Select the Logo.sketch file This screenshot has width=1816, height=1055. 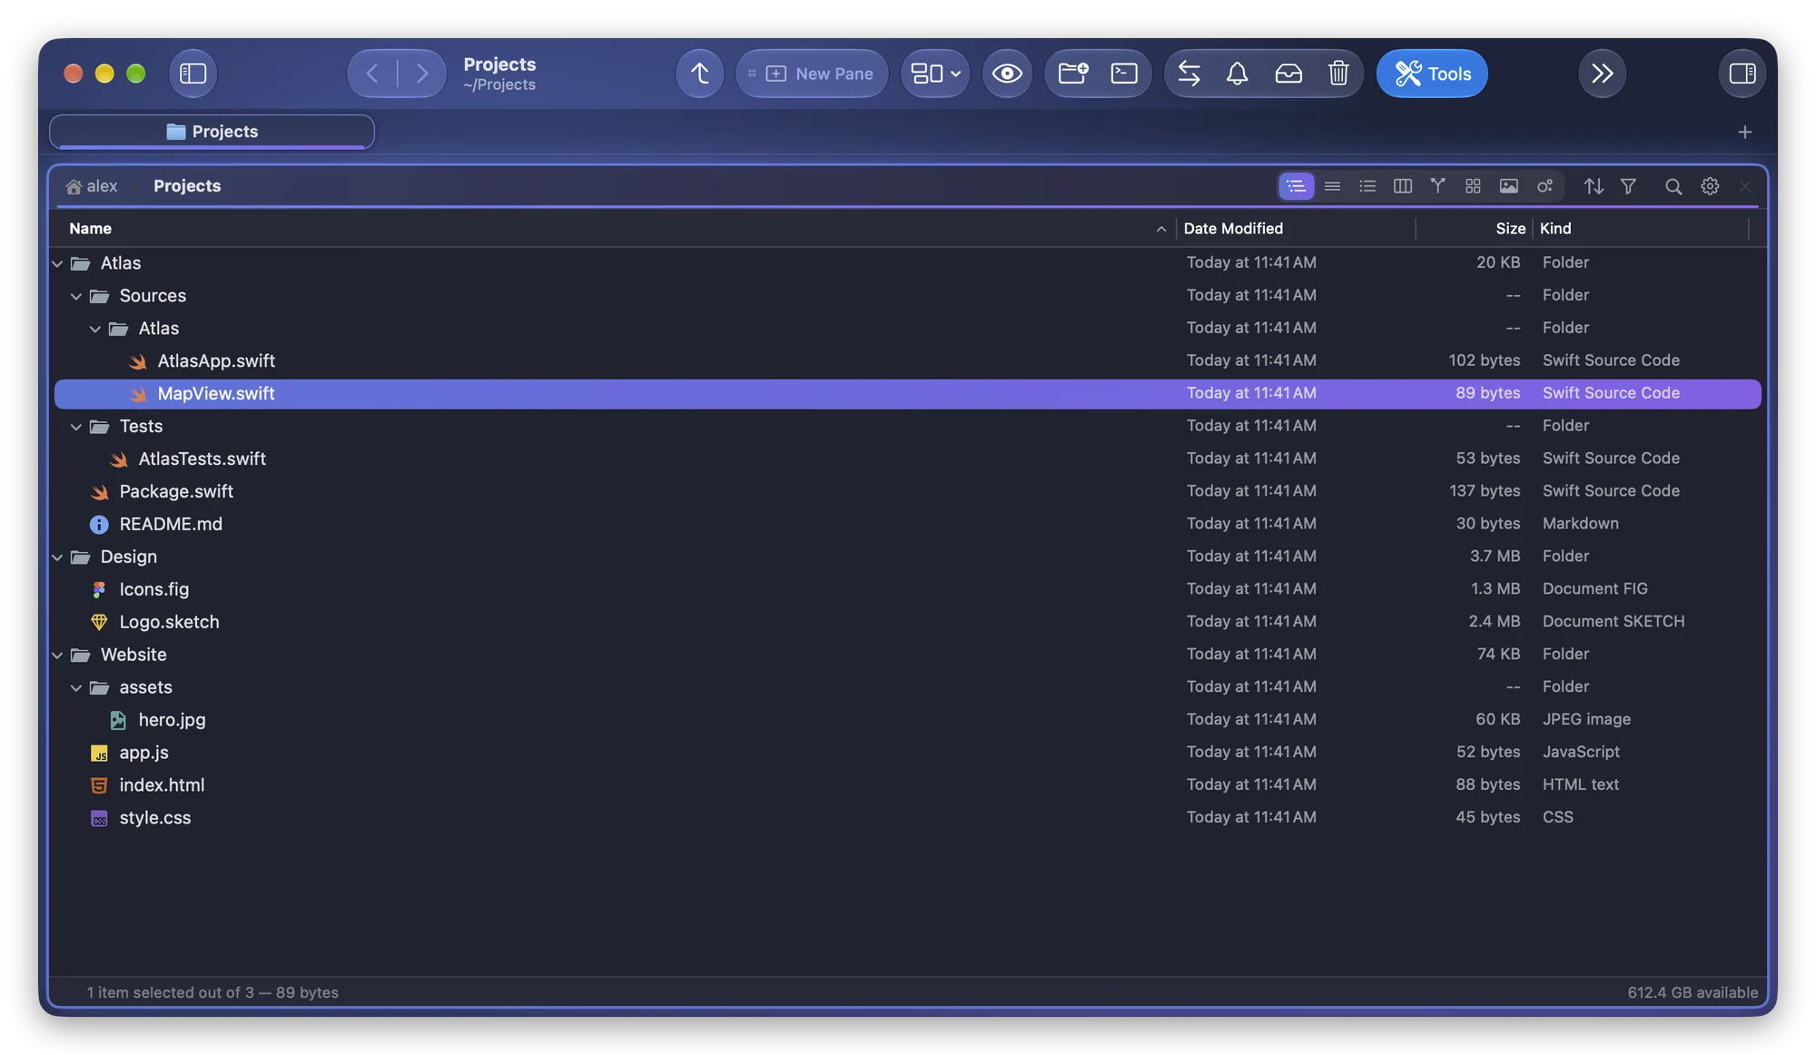click(908, 622)
